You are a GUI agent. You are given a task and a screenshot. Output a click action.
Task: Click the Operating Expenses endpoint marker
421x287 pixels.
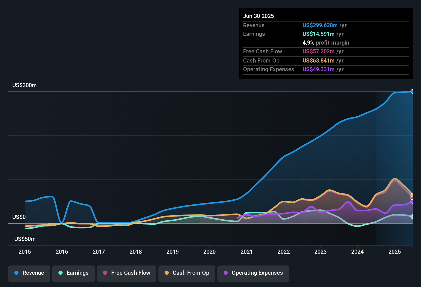(x=412, y=201)
